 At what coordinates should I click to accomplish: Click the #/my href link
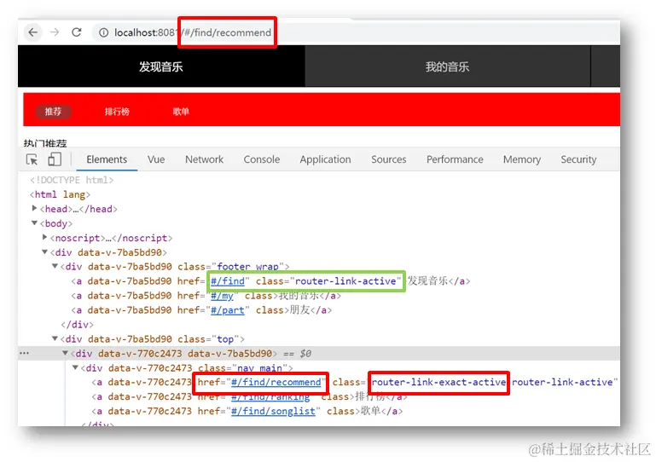(x=222, y=296)
